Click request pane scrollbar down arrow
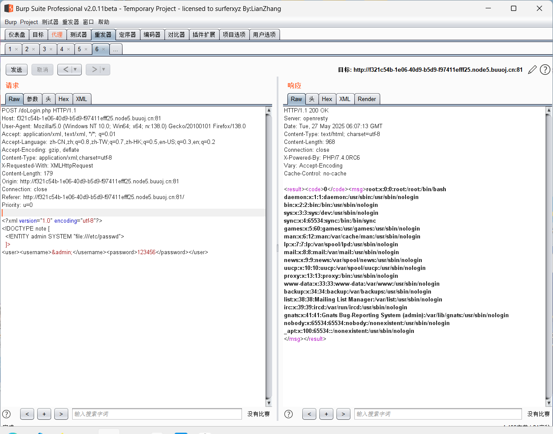This screenshot has height=434, width=553. point(269,403)
